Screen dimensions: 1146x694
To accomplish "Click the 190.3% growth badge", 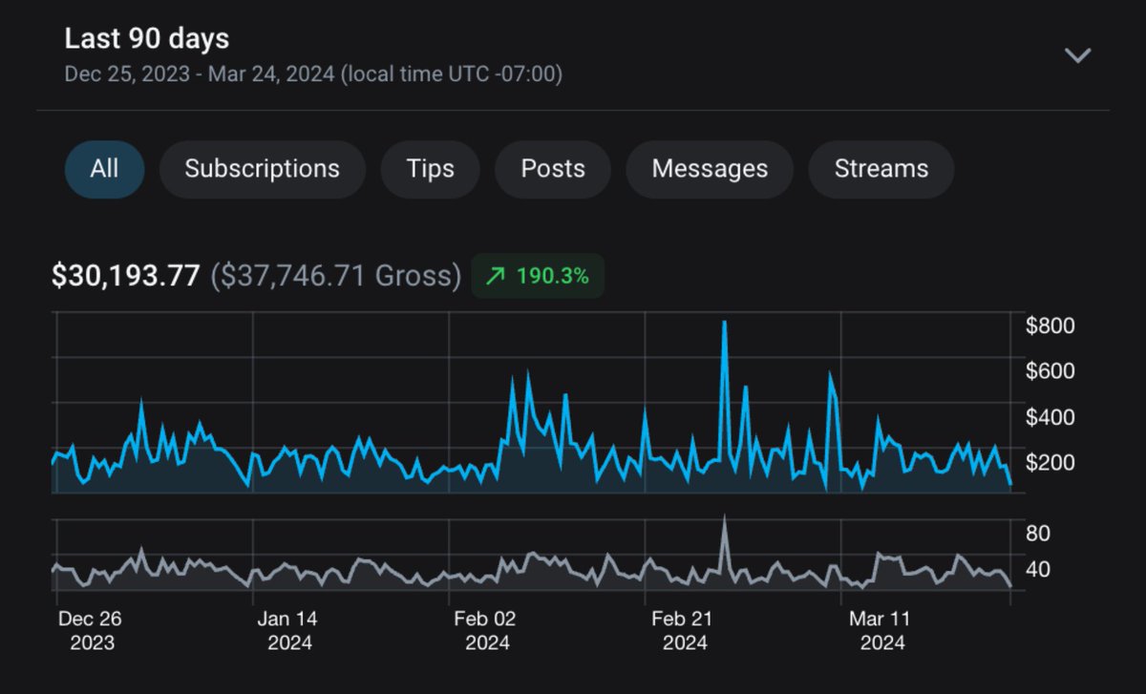I will tap(537, 276).
